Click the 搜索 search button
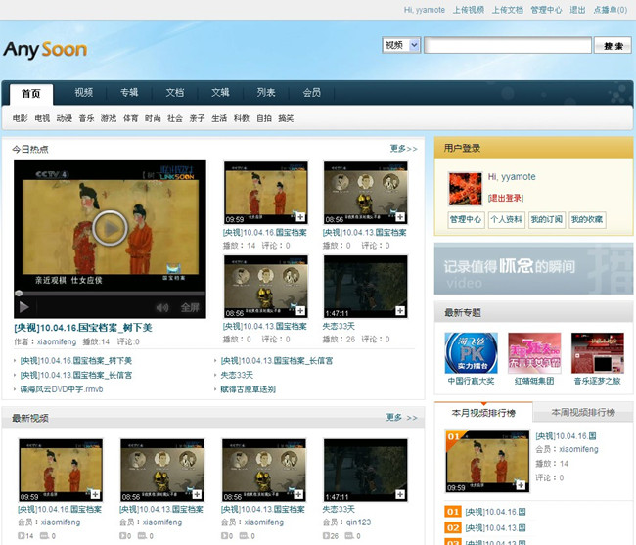The width and height of the screenshot is (636, 545). tap(613, 46)
